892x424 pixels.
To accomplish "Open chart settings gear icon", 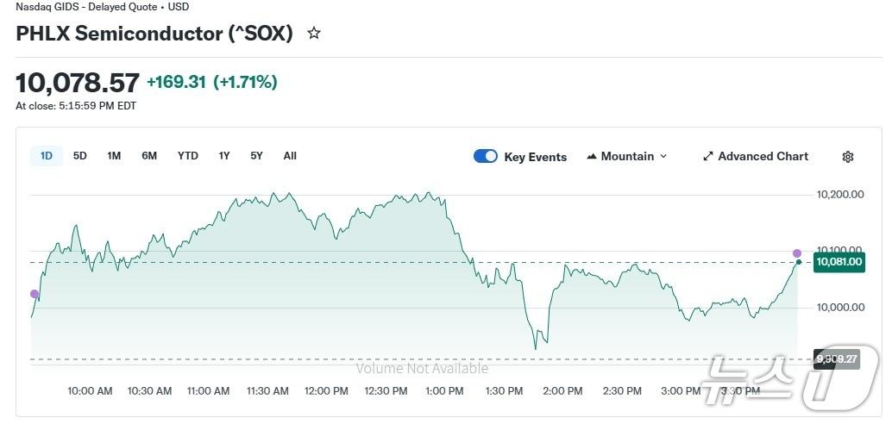I will click(848, 157).
